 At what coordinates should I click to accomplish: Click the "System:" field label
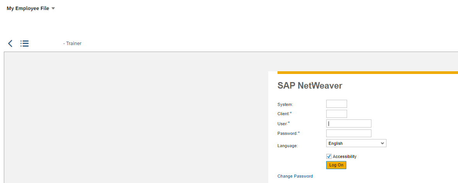pyautogui.click(x=285, y=104)
